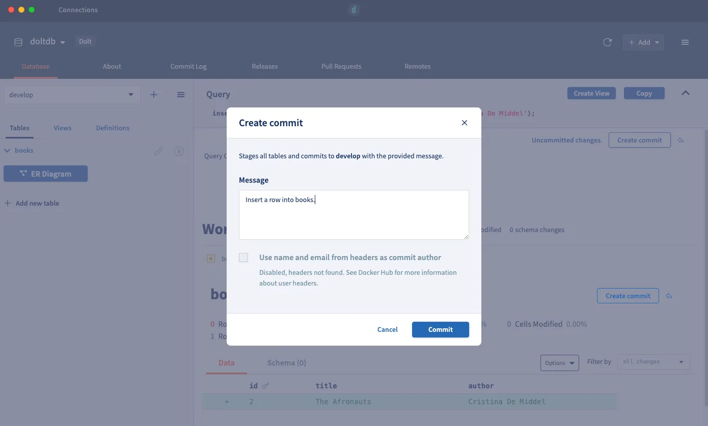Click the play icon for books table
The width and height of the screenshot is (708, 426).
[x=178, y=151]
